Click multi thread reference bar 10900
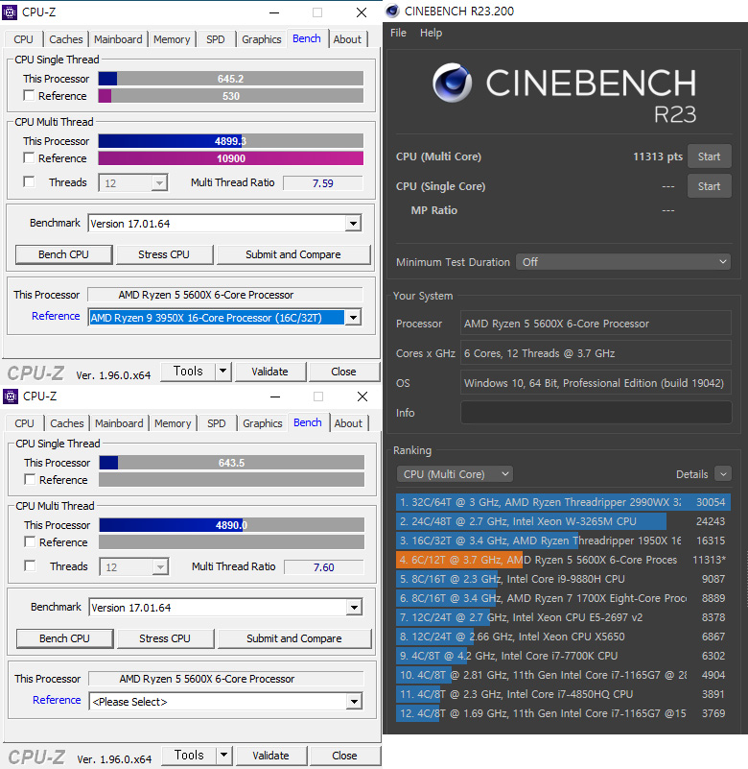This screenshot has width=748, height=769. pos(231,158)
